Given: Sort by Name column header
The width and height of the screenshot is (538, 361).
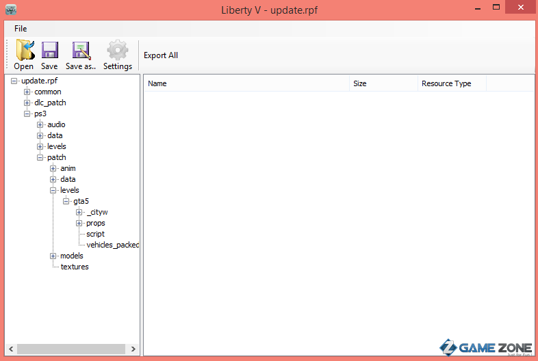Looking at the screenshot, I should coord(246,83).
